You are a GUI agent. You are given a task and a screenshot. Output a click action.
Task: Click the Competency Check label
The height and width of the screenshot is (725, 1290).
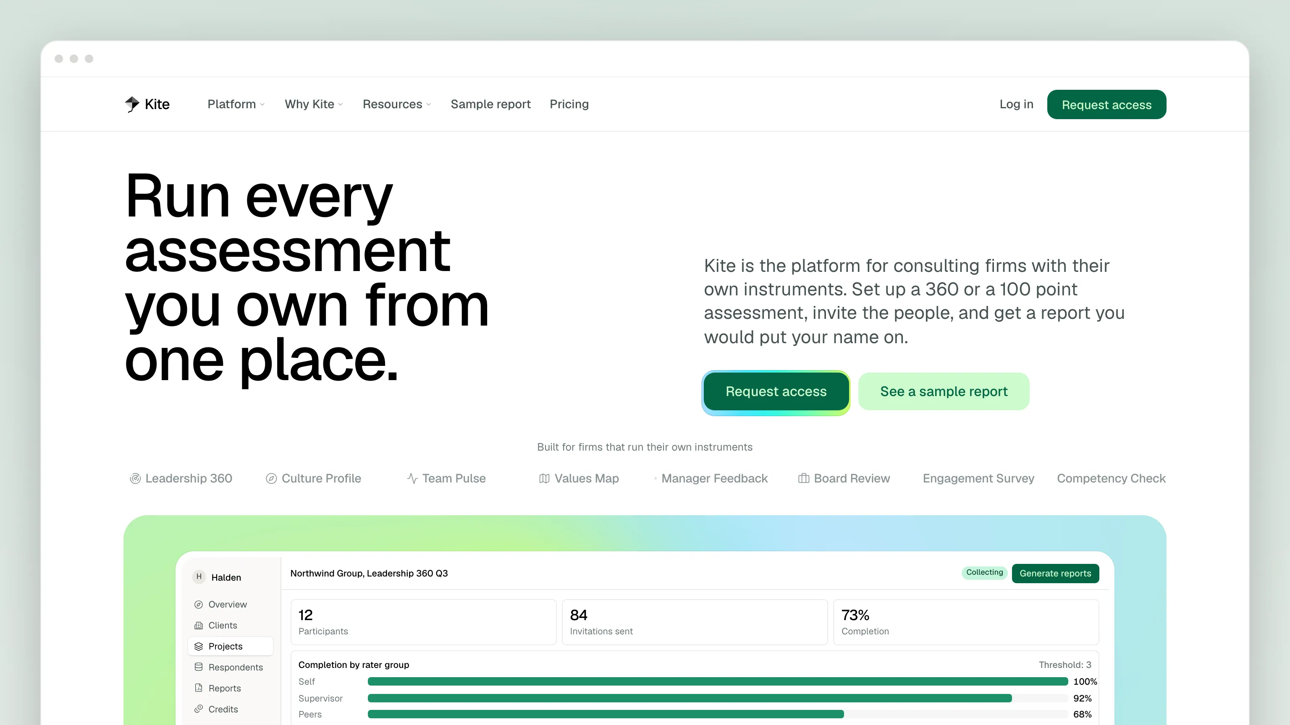(x=1111, y=478)
